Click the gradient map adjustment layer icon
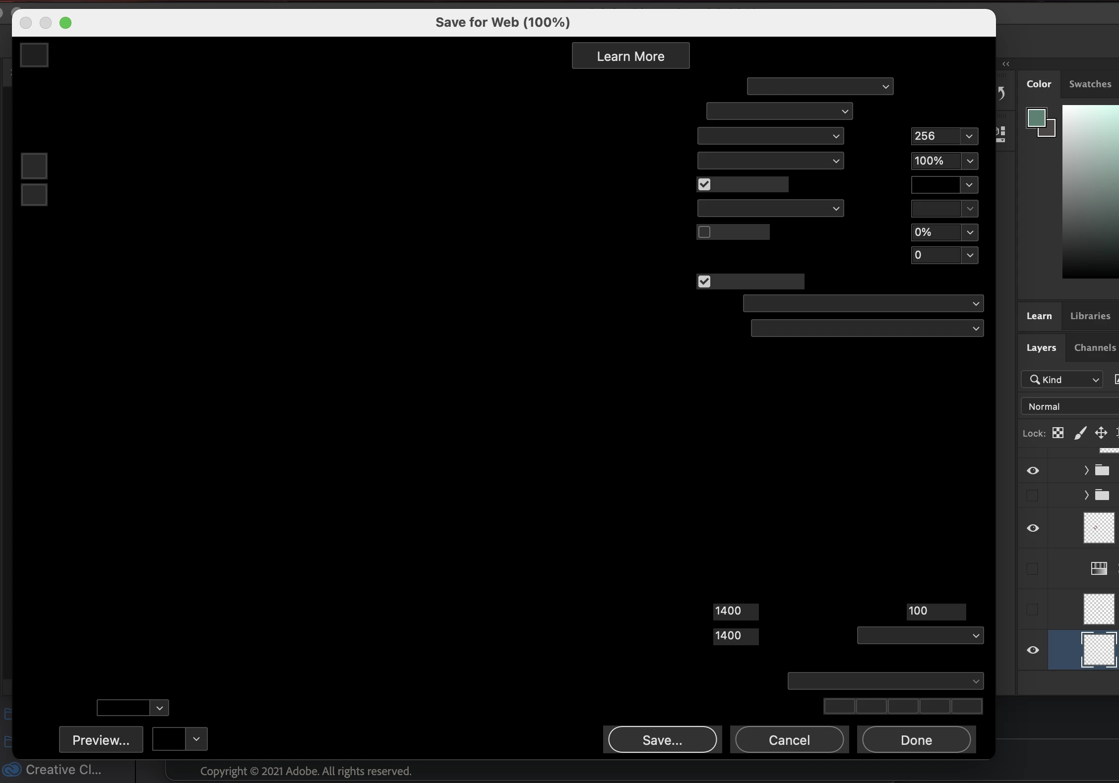Viewport: 1119px width, 783px height. click(1099, 568)
